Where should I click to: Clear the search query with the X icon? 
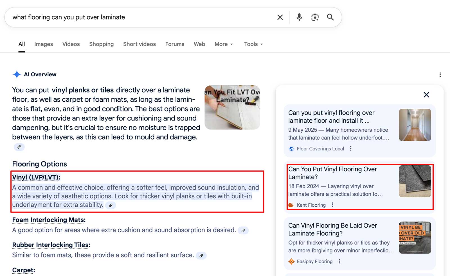(280, 17)
